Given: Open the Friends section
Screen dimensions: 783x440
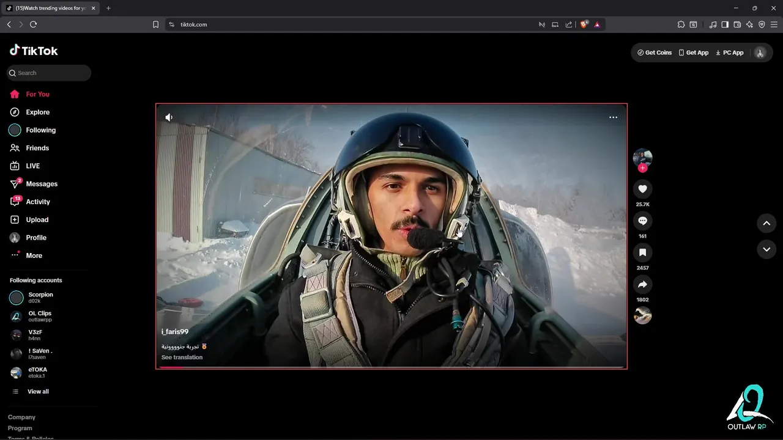Looking at the screenshot, I should point(29,148).
